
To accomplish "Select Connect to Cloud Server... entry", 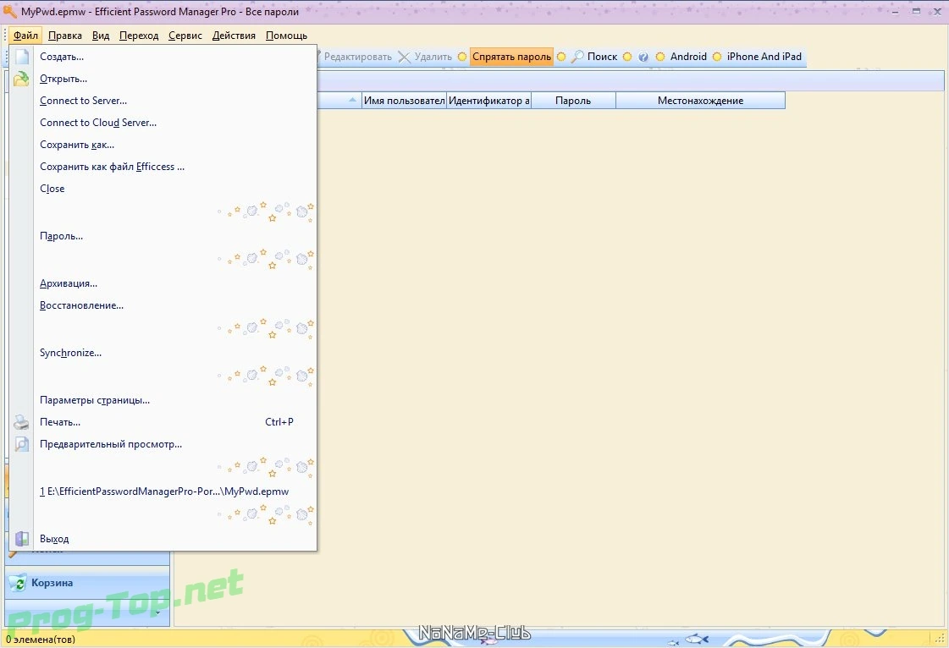I will pos(163,122).
